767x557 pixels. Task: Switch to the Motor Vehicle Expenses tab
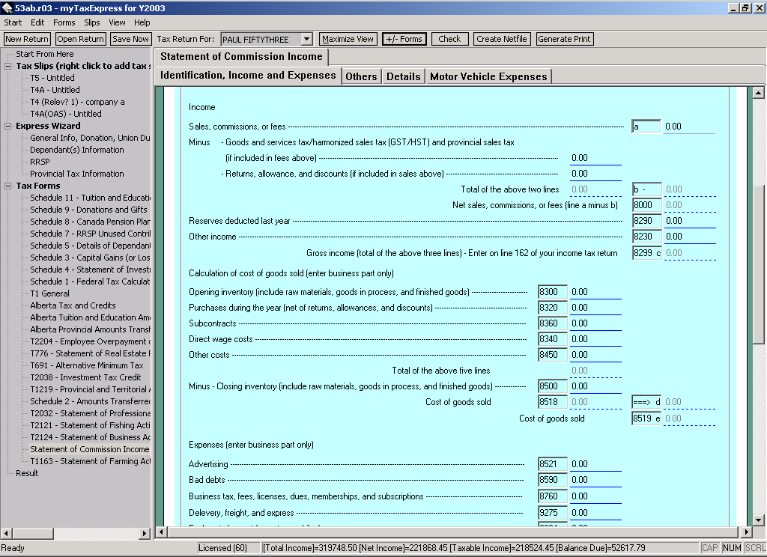pyautogui.click(x=488, y=76)
